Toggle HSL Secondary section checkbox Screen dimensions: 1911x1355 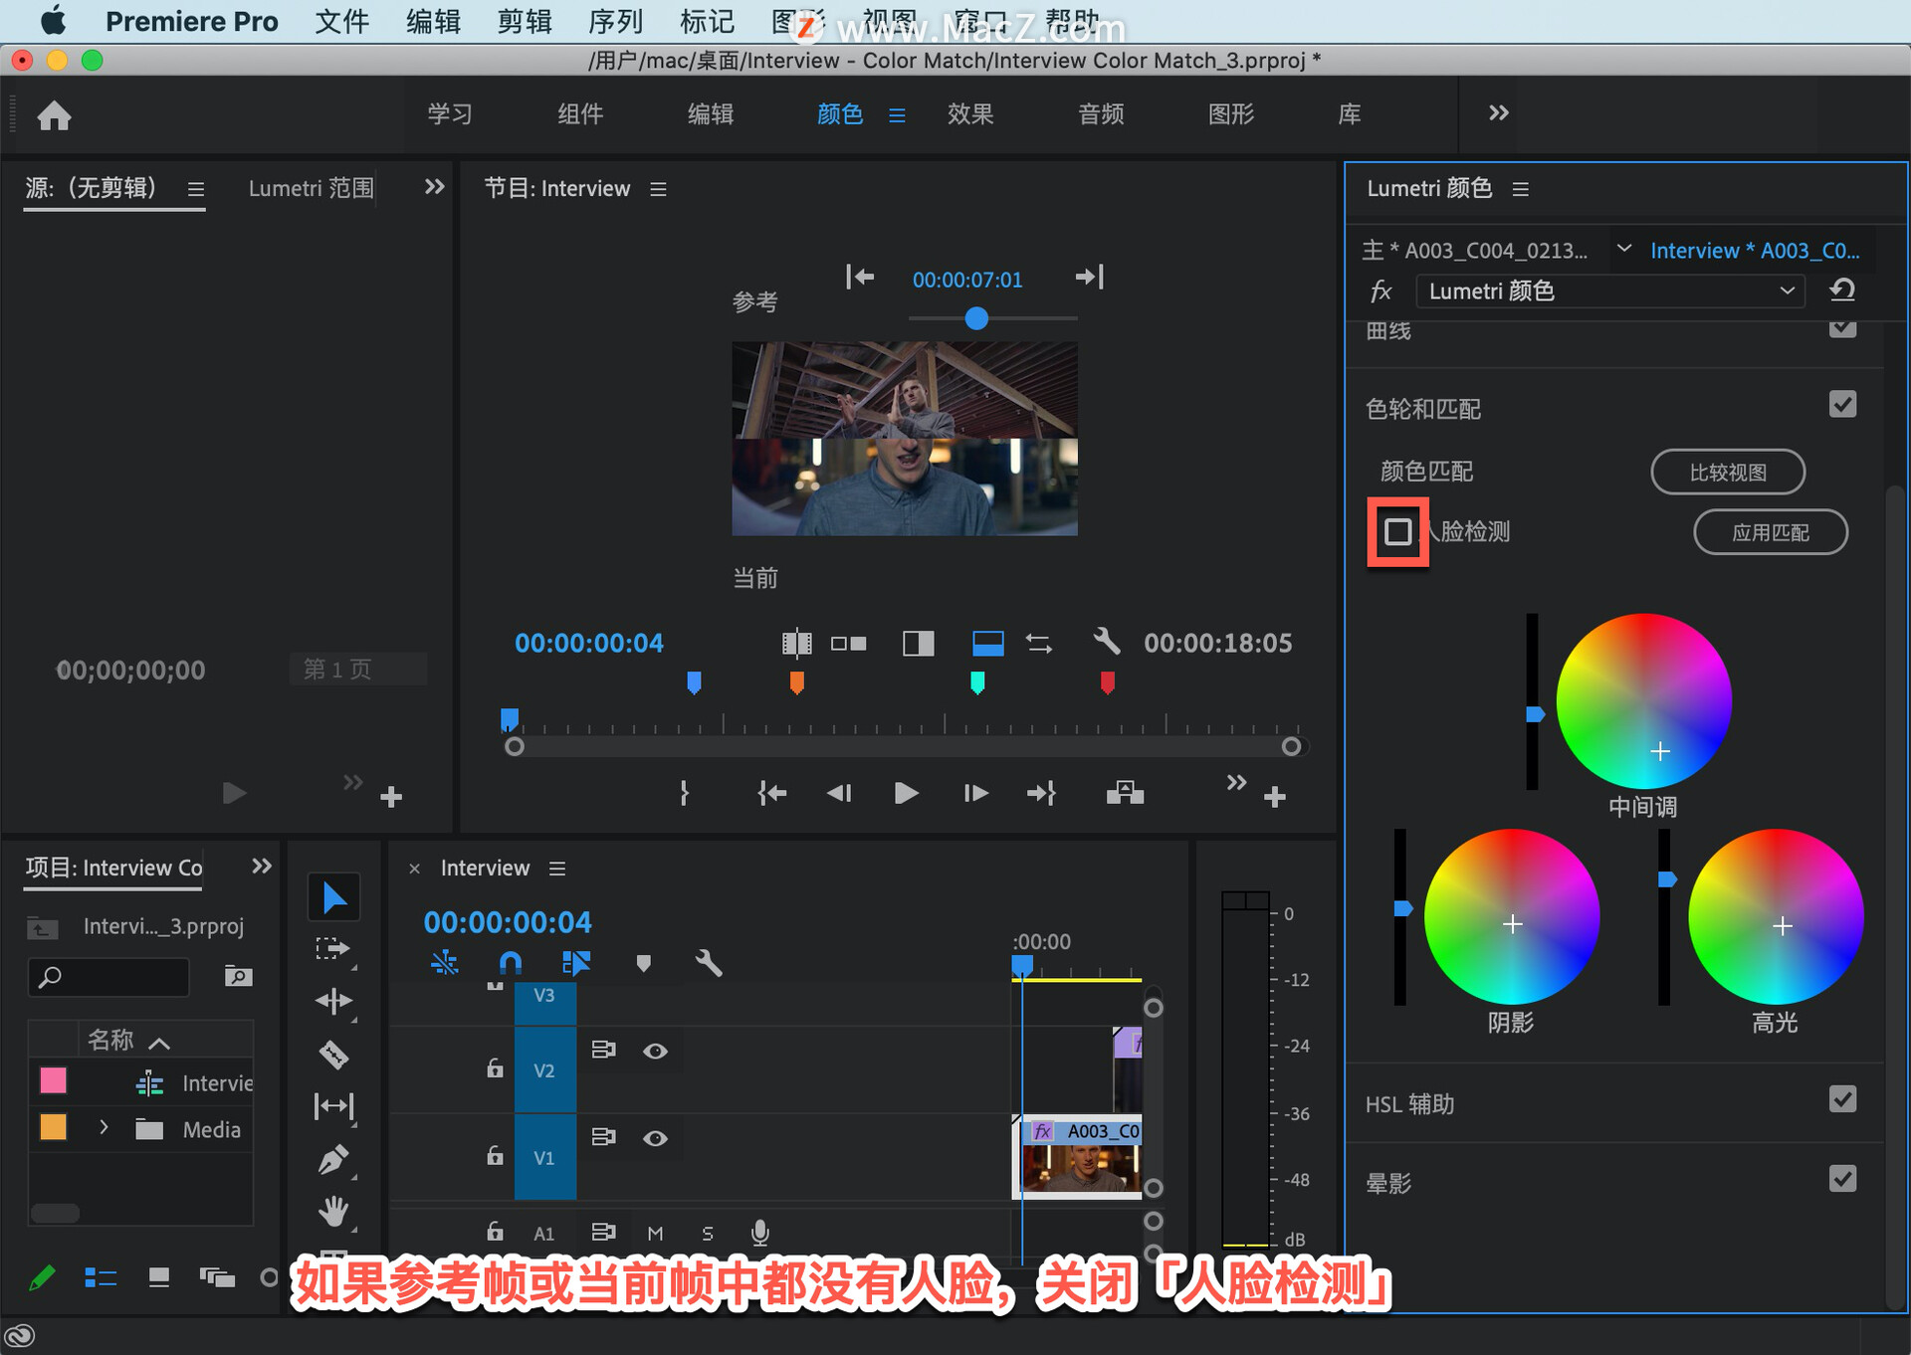click(x=1842, y=1099)
